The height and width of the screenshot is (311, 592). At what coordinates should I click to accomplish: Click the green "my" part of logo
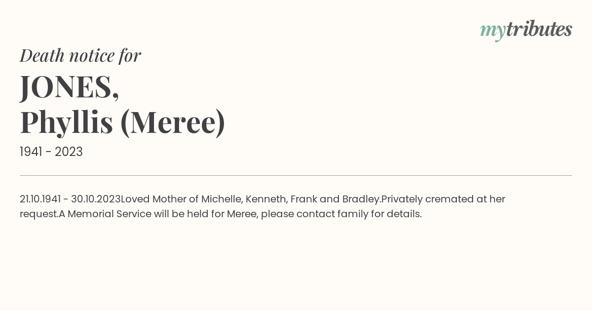tap(493, 32)
